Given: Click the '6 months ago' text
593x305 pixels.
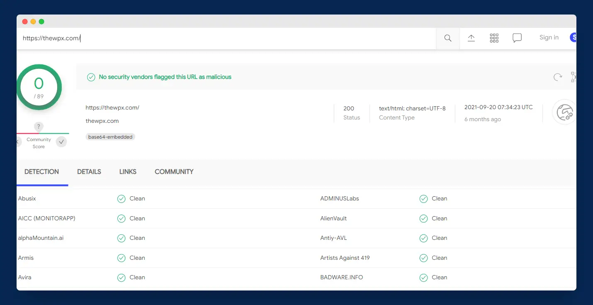Looking at the screenshot, I should [483, 119].
